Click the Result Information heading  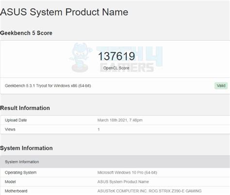point(25,108)
